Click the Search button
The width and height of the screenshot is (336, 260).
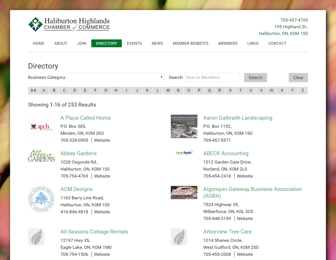click(x=256, y=77)
